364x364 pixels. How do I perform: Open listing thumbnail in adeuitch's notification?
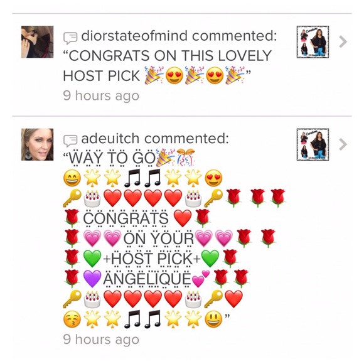tap(313, 144)
